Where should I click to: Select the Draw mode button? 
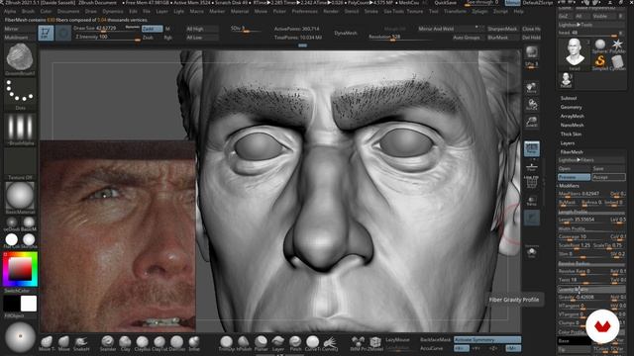(63, 33)
